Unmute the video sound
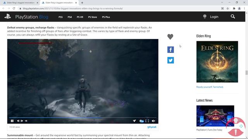 153,121
